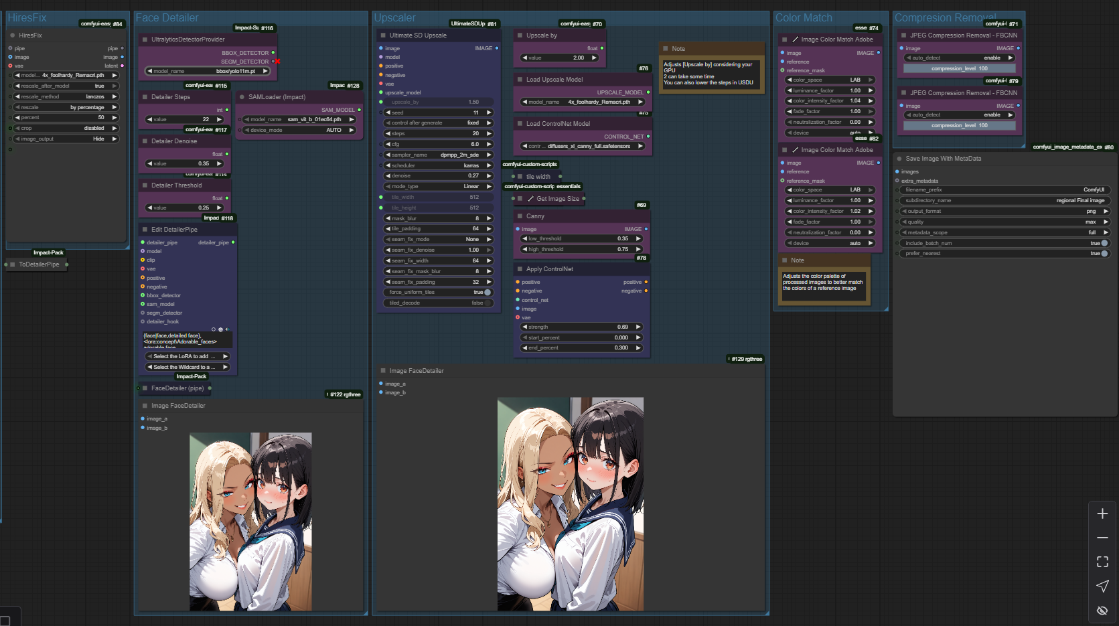Open the output_format dropdown set to png
The height and width of the screenshot is (626, 1119).
1004,211
